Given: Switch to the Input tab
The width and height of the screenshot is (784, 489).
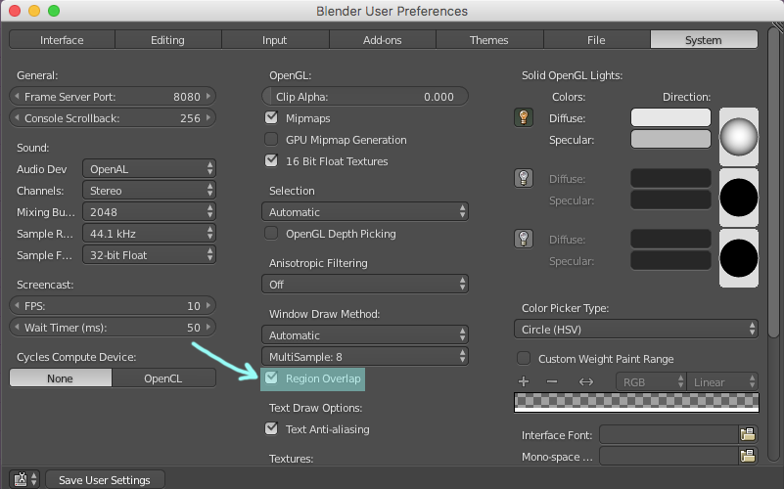Looking at the screenshot, I should (275, 40).
